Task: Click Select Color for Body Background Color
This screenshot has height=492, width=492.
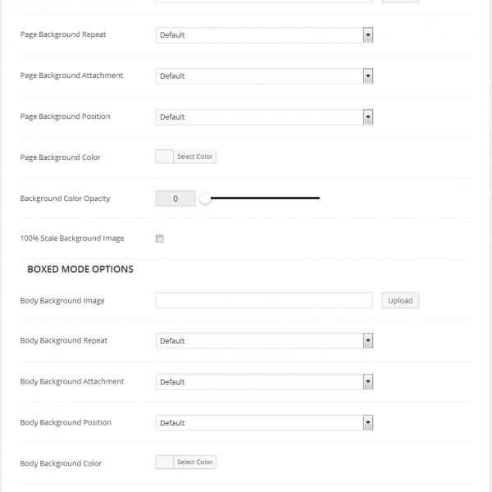Action: click(195, 462)
